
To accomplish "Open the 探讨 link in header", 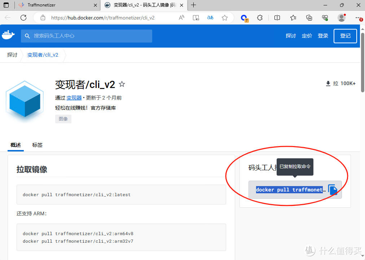I will click(291, 36).
